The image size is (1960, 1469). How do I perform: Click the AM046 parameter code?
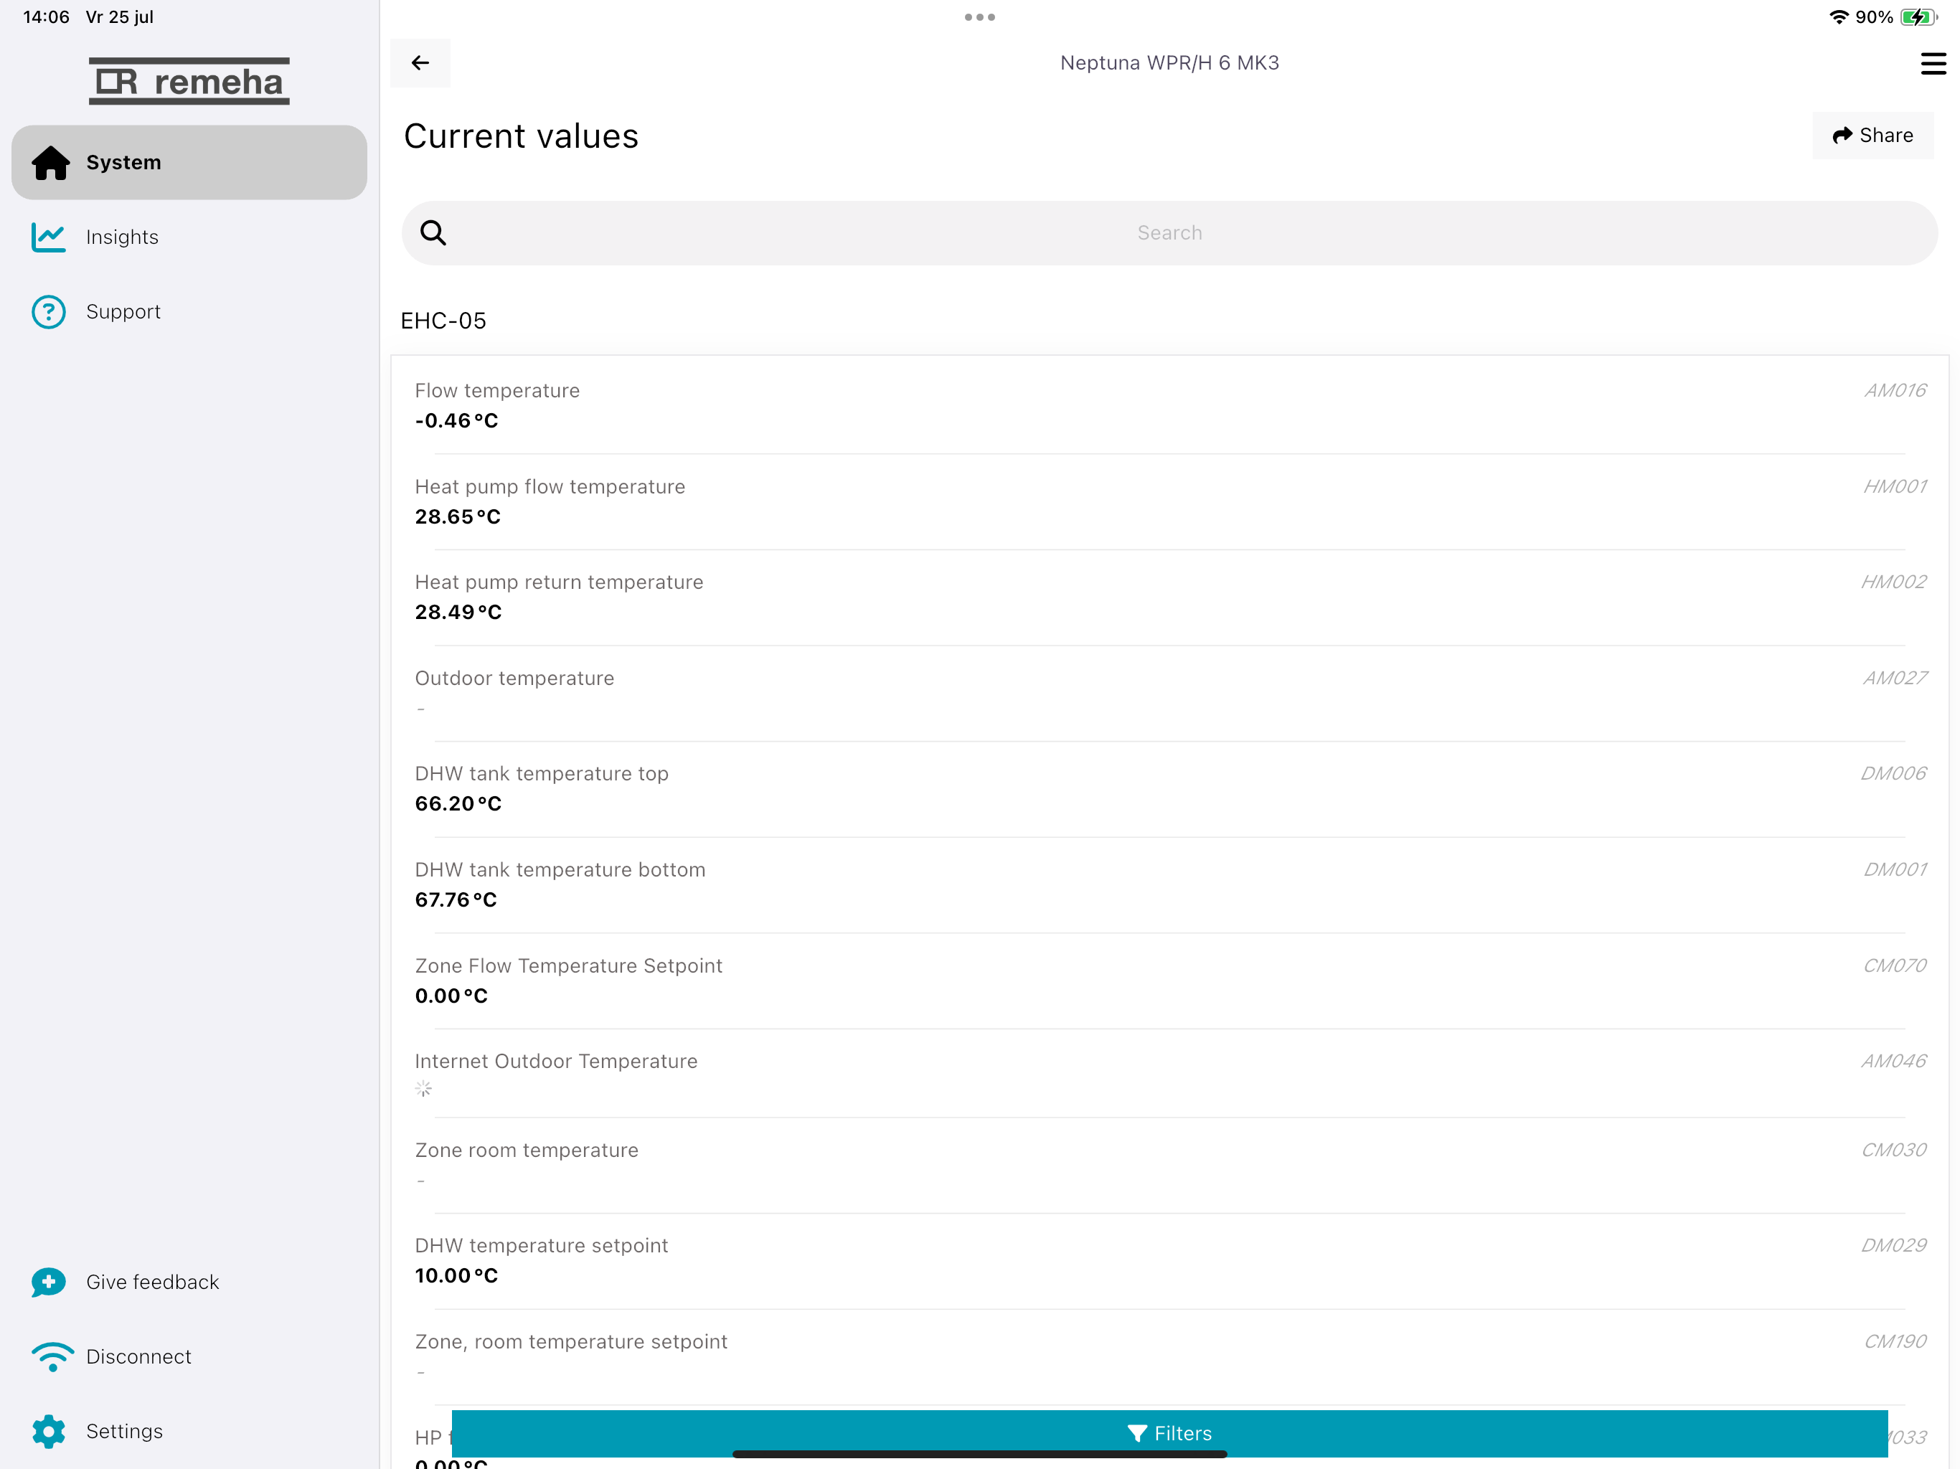[x=1893, y=1061]
